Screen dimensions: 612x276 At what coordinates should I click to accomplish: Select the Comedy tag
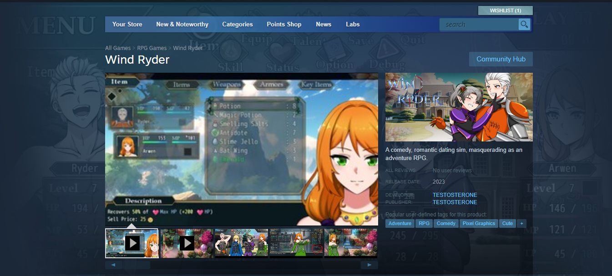446,223
